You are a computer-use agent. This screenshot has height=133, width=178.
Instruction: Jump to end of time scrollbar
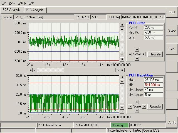(122, 70)
